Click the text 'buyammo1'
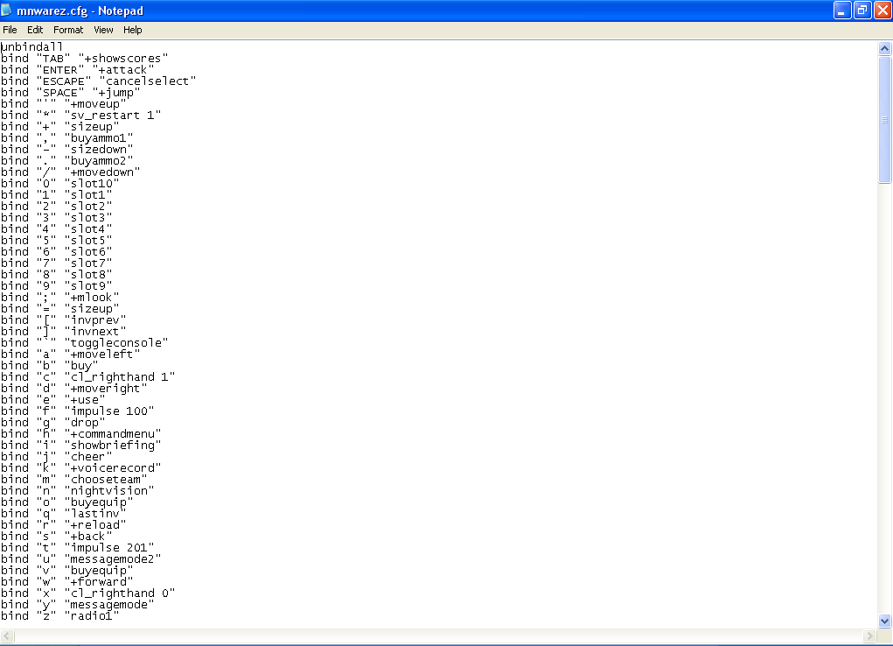The image size is (893, 646). click(99, 138)
